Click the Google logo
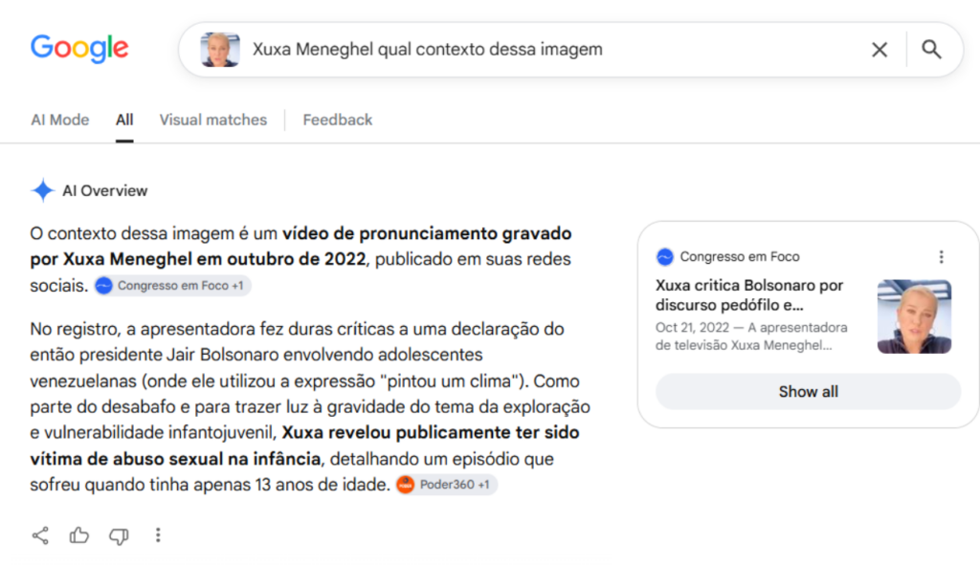Image resolution: width=980 pixels, height=566 pixels. [79, 49]
